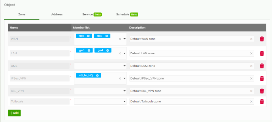Click the Tailscale name field
This screenshot has width=272, height=122.
[x=40, y=101]
